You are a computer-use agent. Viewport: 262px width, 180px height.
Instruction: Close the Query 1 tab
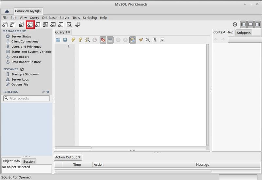point(69,32)
